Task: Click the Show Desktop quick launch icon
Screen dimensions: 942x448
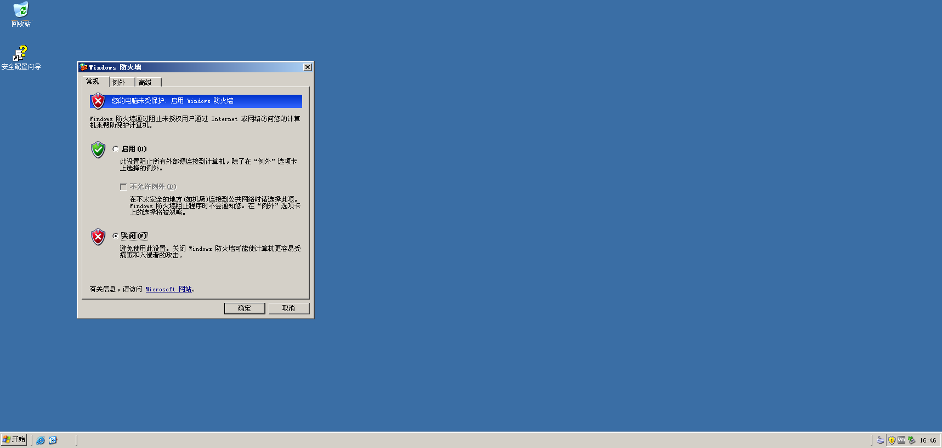Action: click(53, 440)
